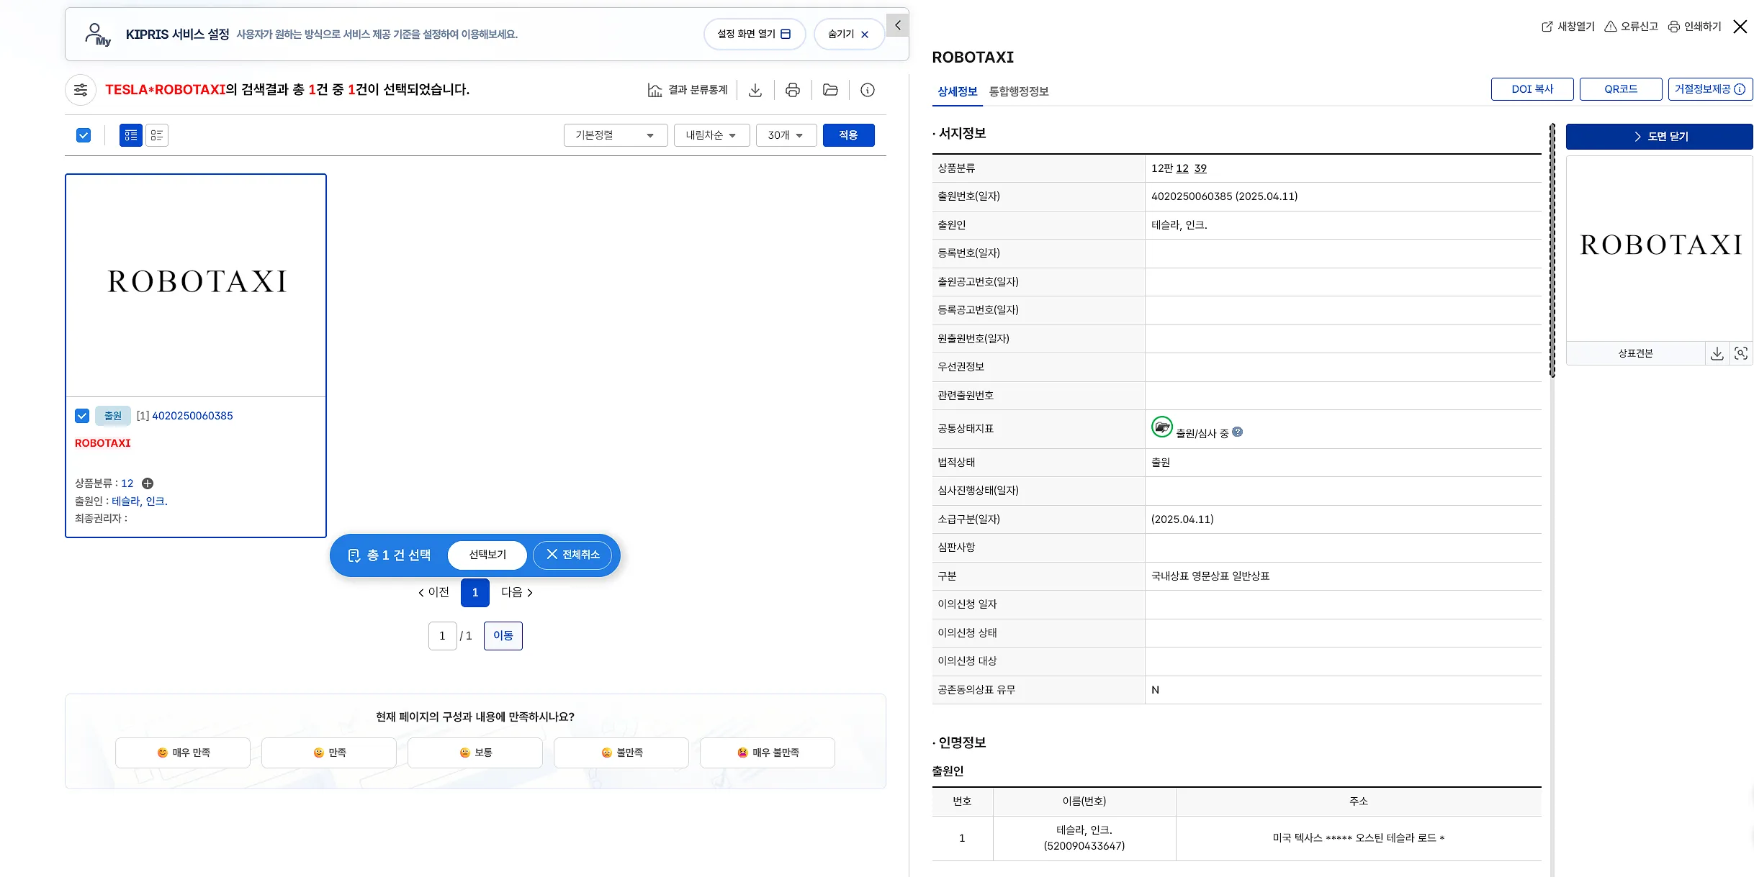Hide the settings banner with 숨기기

coord(849,34)
